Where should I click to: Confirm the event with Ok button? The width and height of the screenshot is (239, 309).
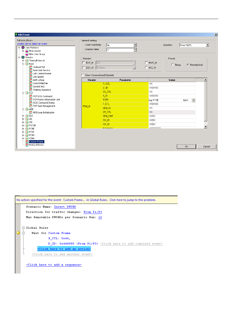[x=186, y=147]
